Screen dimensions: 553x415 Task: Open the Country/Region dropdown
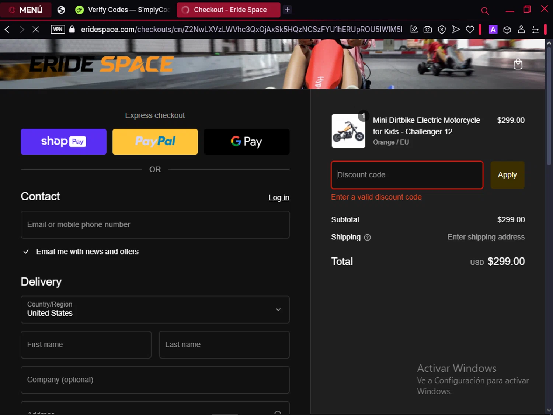155,309
